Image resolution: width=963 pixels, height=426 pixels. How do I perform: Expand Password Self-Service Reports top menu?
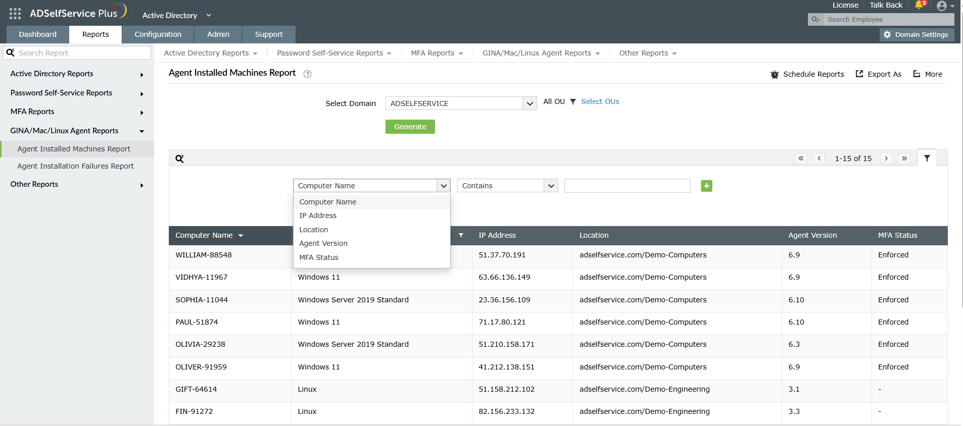coord(334,53)
